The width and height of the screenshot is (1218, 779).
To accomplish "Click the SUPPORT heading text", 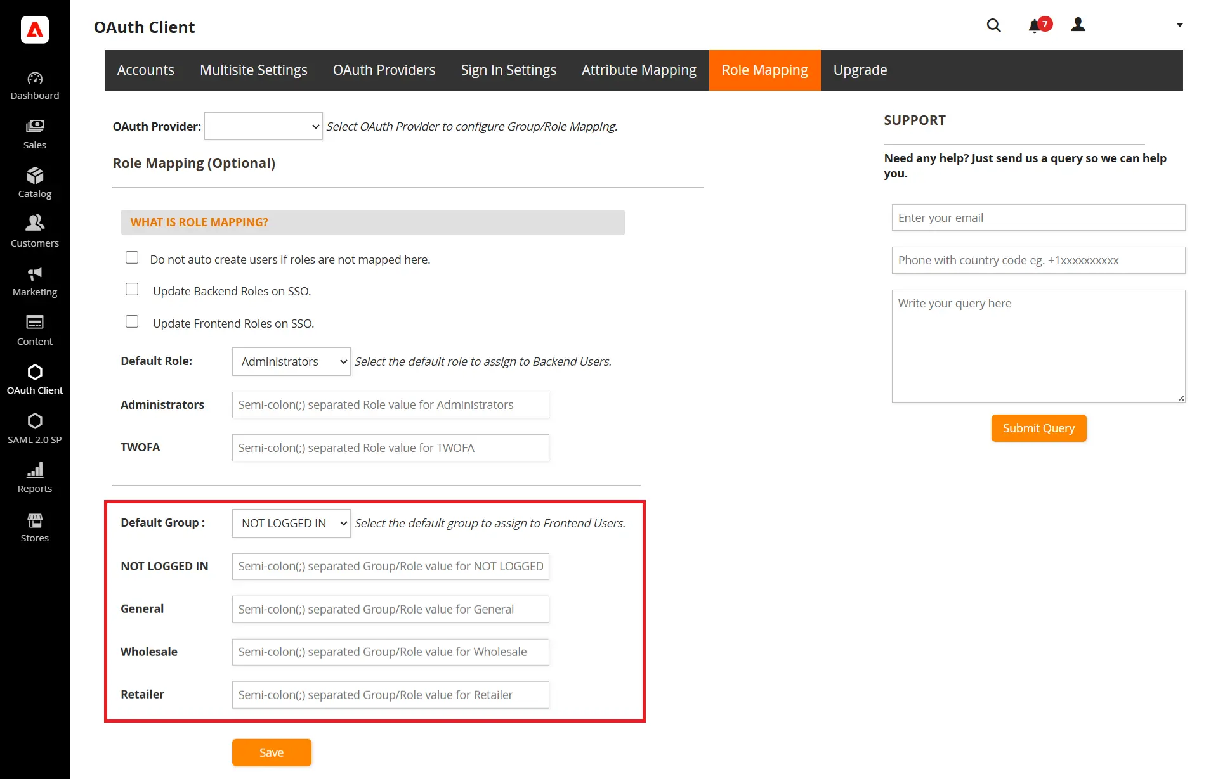I will click(915, 120).
